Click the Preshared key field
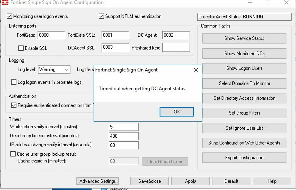Screen dimensions: 296x190 [x=176, y=47]
